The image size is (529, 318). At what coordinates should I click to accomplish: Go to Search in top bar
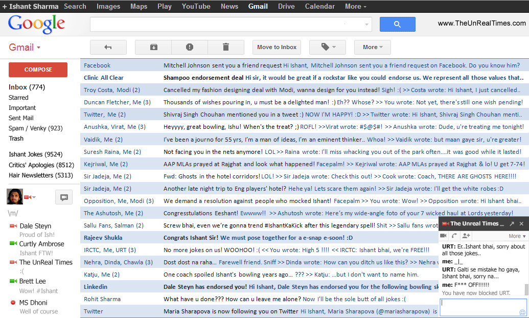75,7
